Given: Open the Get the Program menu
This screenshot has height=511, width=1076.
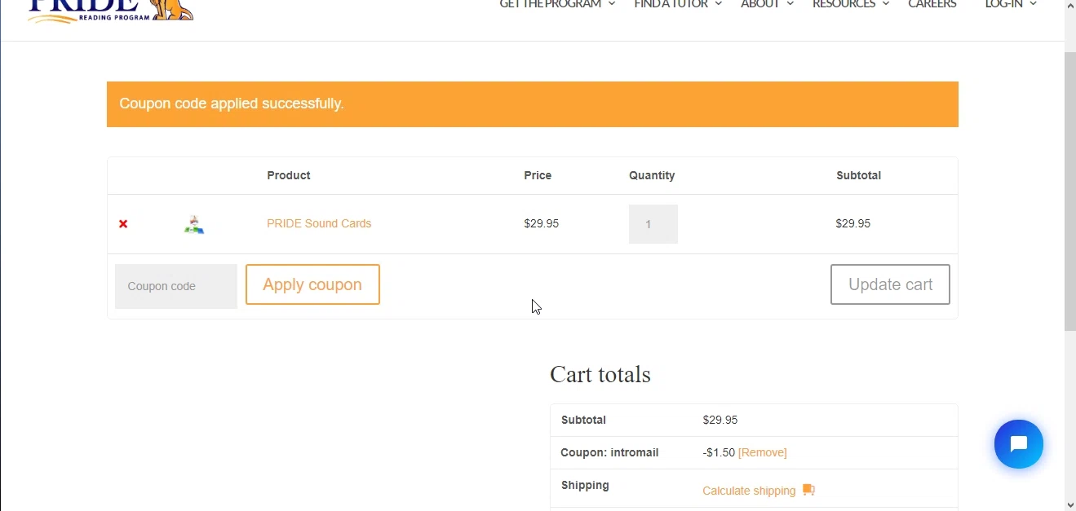Looking at the screenshot, I should point(551,5).
